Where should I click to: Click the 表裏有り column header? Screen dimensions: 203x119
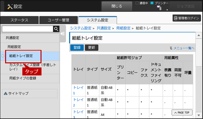click(x=168, y=73)
